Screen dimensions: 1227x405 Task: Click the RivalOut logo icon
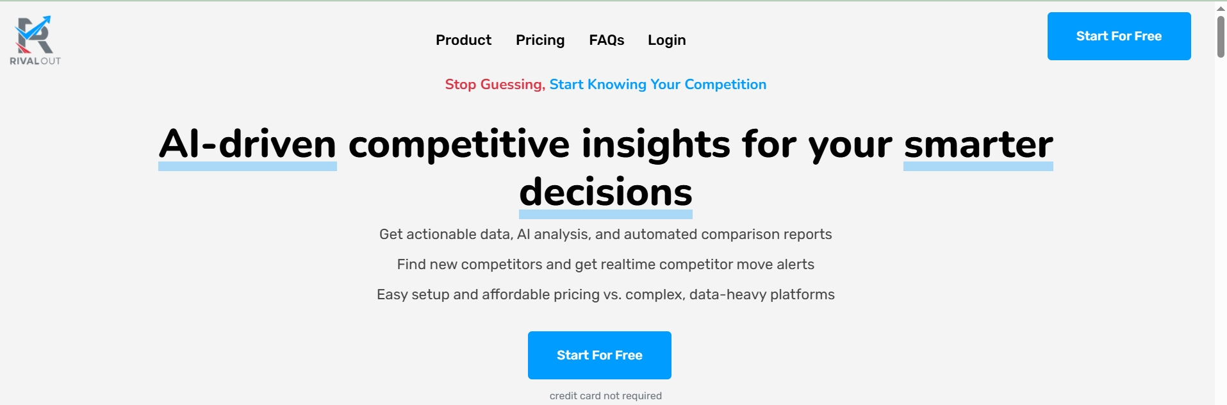34,34
